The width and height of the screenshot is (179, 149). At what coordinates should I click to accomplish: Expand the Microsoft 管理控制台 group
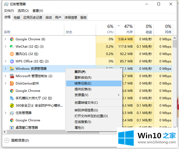[5, 76]
